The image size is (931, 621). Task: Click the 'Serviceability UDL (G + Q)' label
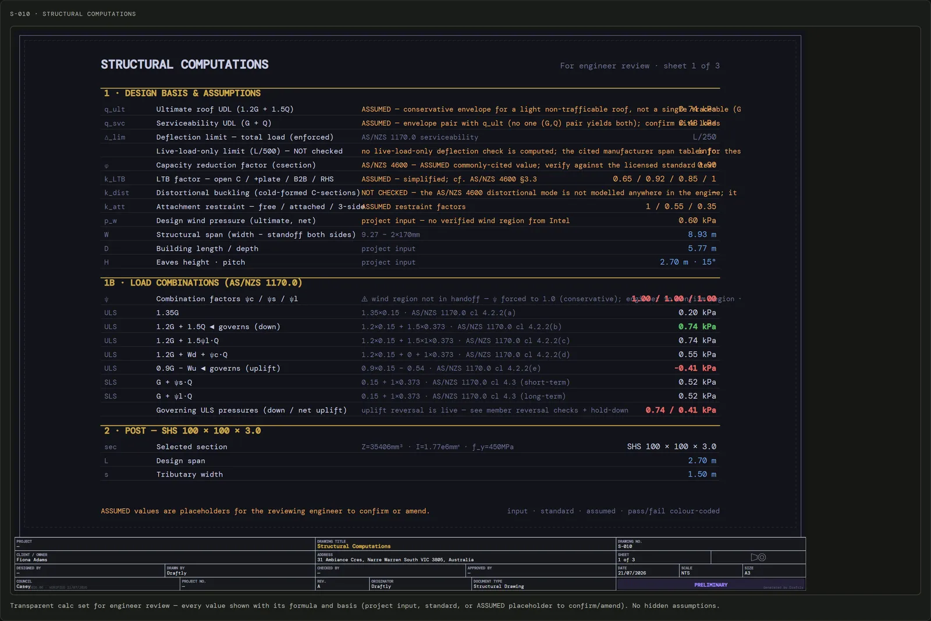tap(214, 123)
